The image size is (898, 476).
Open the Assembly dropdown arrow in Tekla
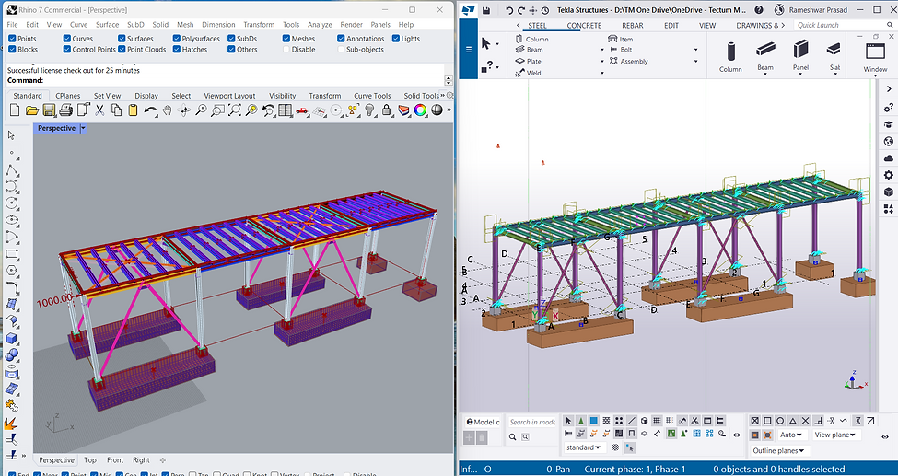pyautogui.click(x=696, y=62)
